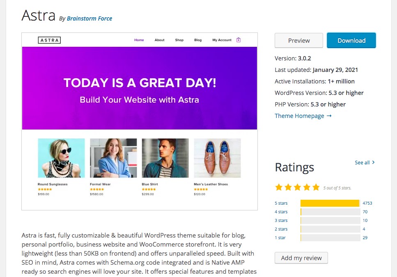The width and height of the screenshot is (397, 277).
Task: Click the chevron beside See all
Action: [x=374, y=162]
